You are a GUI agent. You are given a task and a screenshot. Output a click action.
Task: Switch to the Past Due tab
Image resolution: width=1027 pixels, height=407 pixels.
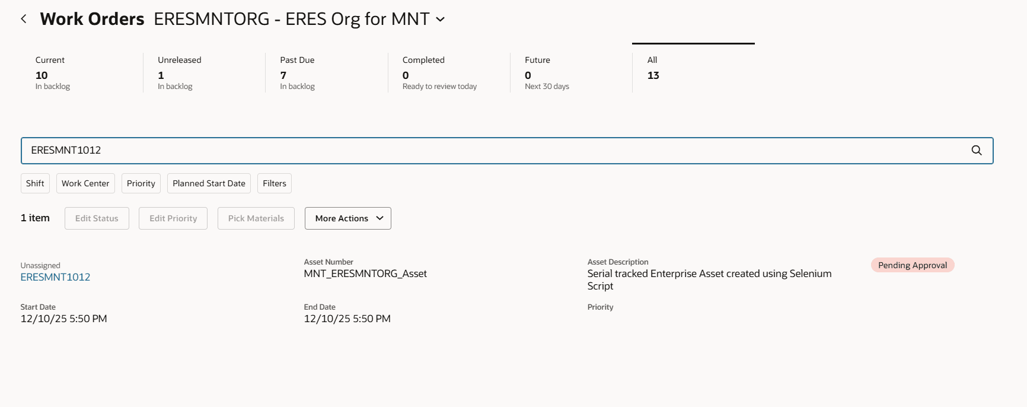(326, 72)
